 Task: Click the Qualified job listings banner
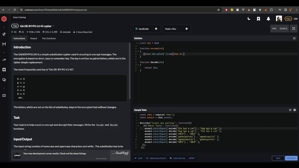tap(71, 155)
